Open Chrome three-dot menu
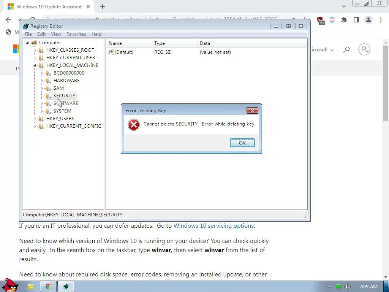Screen dimensions: 389x292 point(381,20)
